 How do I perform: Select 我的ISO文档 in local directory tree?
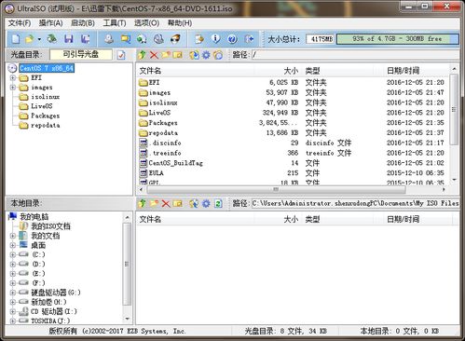pyautogui.click(x=50, y=226)
